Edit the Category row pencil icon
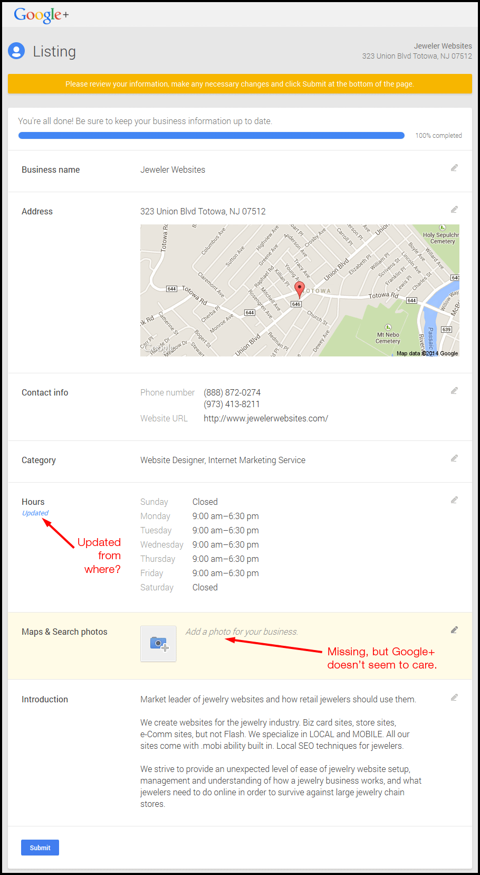The image size is (480, 875). (x=454, y=458)
